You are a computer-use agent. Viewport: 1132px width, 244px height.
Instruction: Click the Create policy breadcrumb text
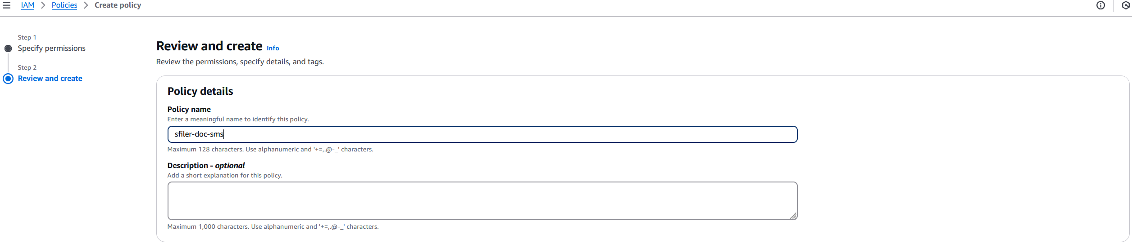coord(118,5)
